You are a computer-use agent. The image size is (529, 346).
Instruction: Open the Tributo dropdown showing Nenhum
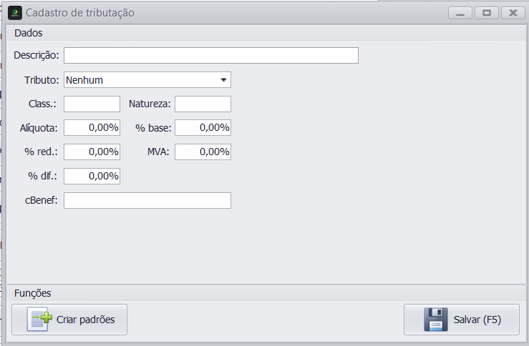point(147,80)
